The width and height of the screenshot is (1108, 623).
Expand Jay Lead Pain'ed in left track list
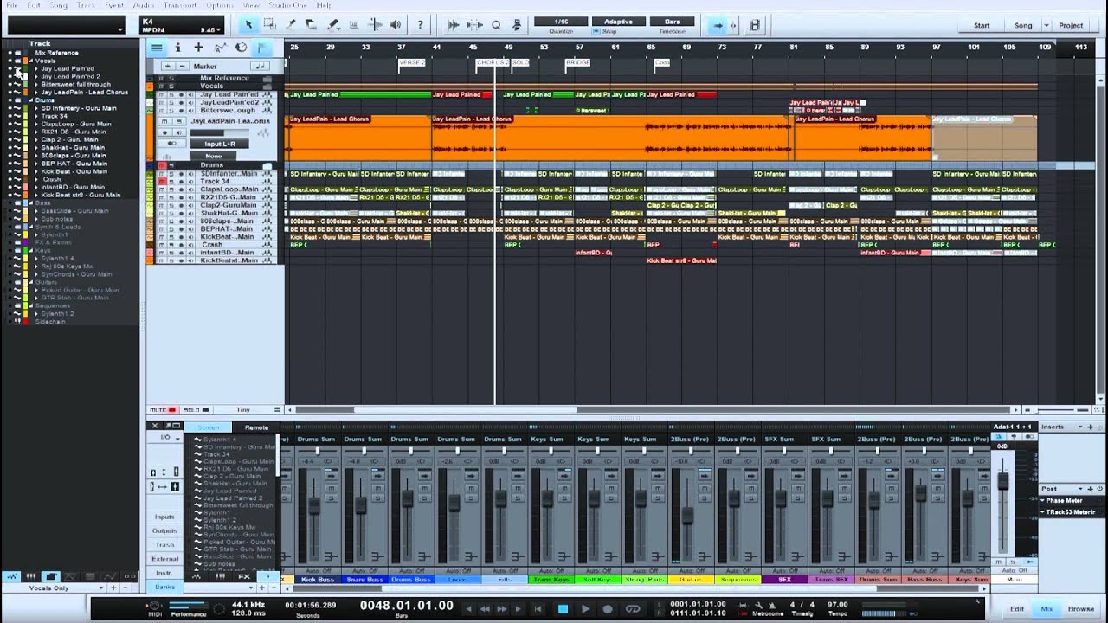pos(35,68)
